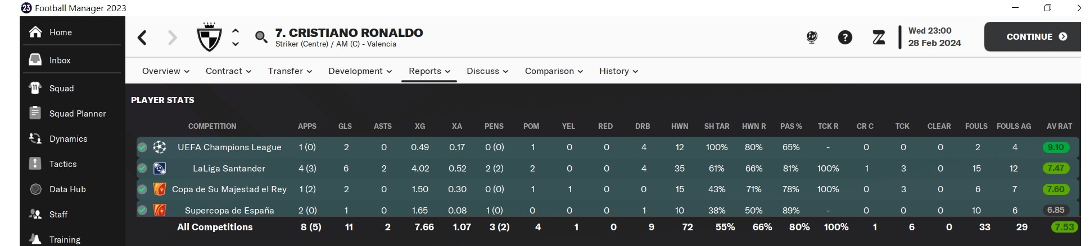Switch to the Comparison tab
This screenshot has height=246, width=1090.
click(553, 71)
